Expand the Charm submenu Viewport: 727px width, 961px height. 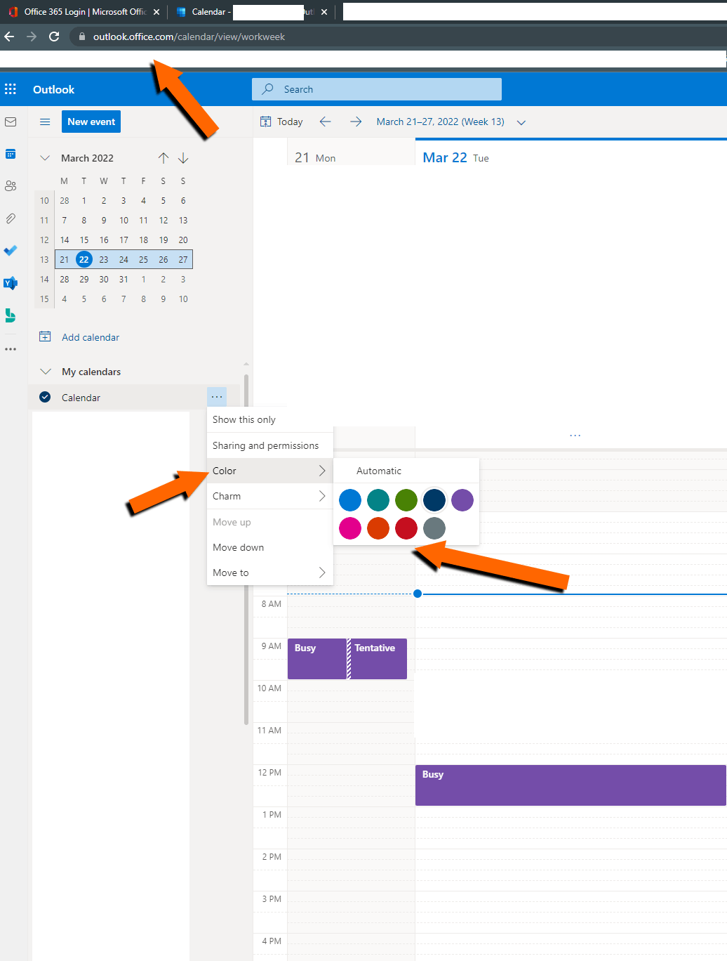tap(269, 496)
